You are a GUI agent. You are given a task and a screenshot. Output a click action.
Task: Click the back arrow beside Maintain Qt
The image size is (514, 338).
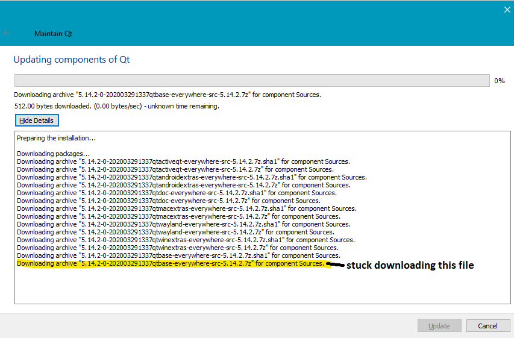pos(7,33)
